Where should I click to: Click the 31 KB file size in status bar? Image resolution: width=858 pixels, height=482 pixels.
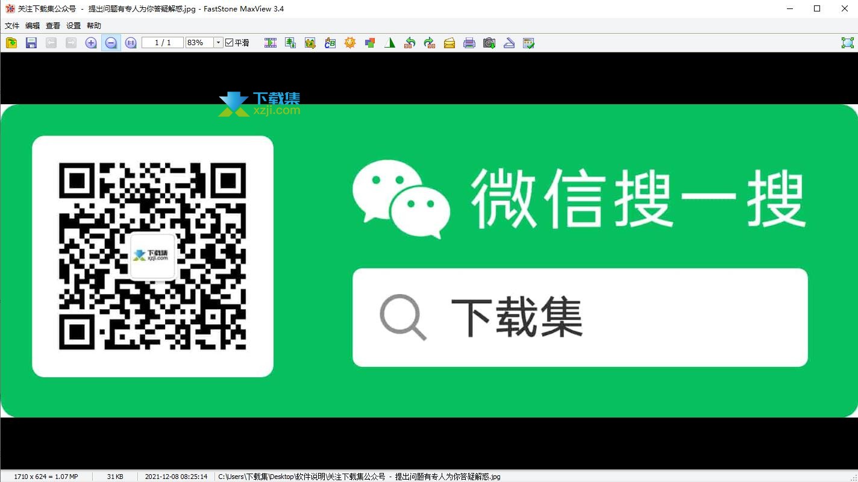pos(115,477)
